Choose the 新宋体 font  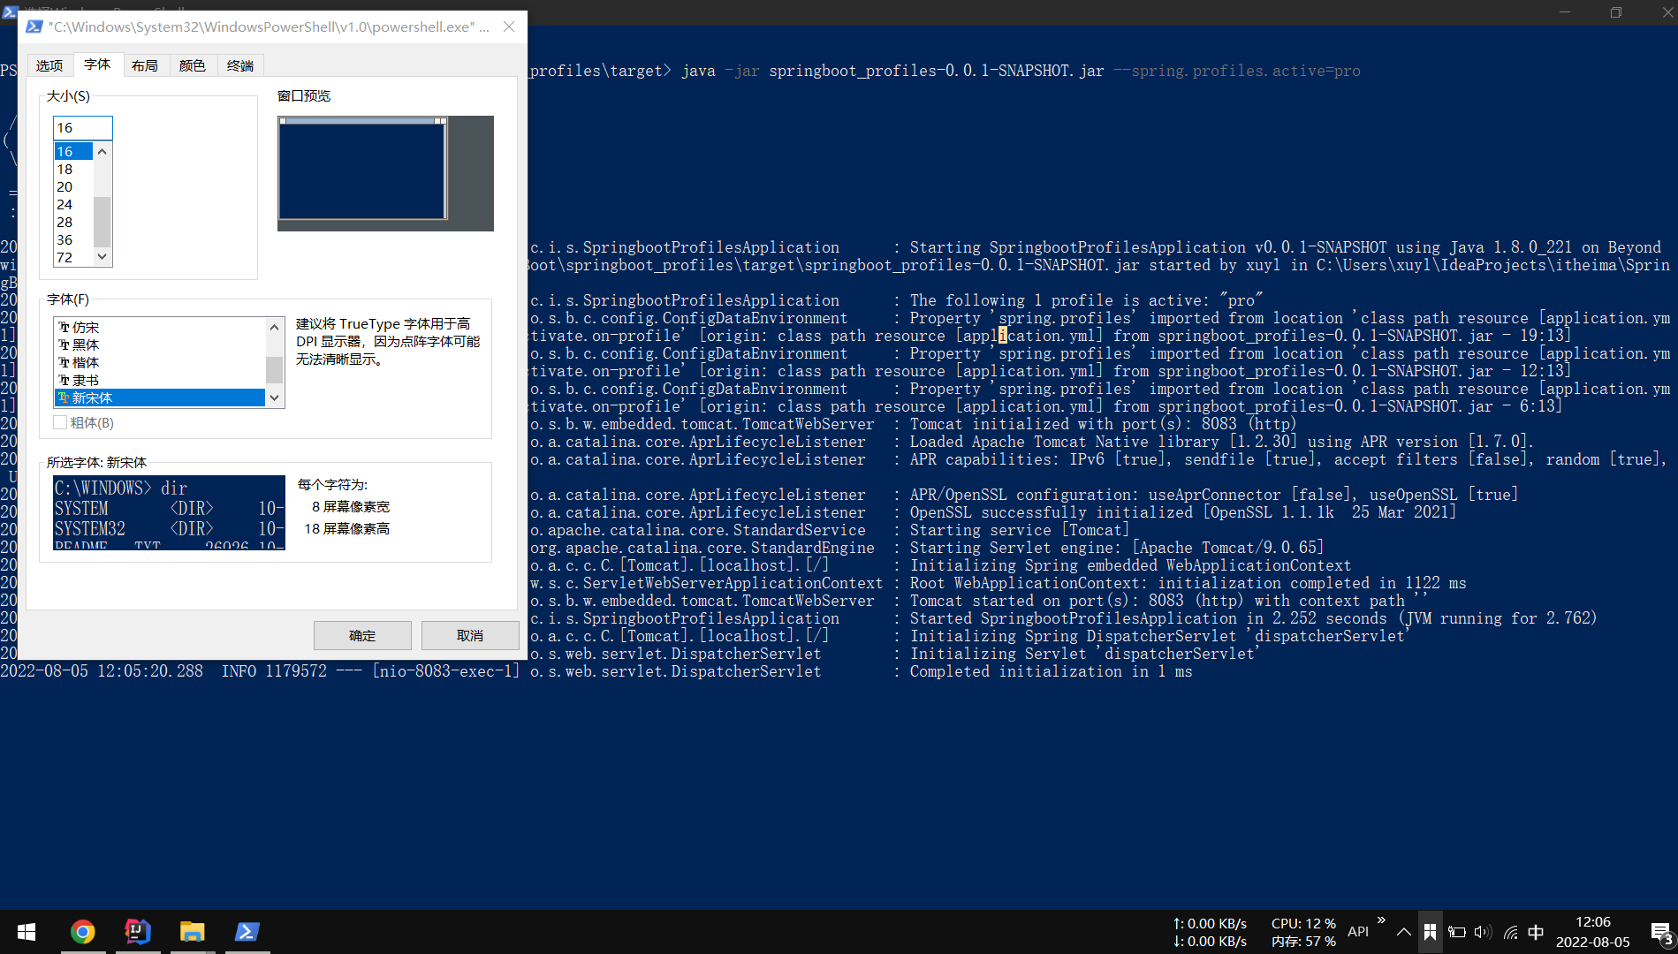point(159,398)
